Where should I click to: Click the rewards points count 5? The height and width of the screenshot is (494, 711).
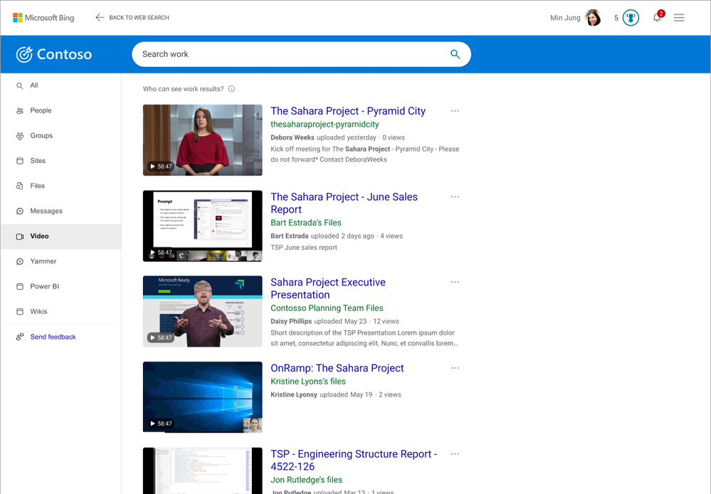[x=616, y=18]
